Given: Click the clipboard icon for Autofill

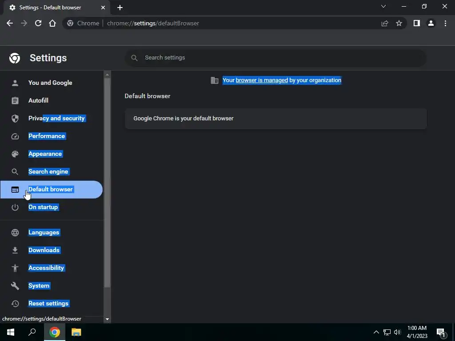Looking at the screenshot, I should tap(15, 101).
